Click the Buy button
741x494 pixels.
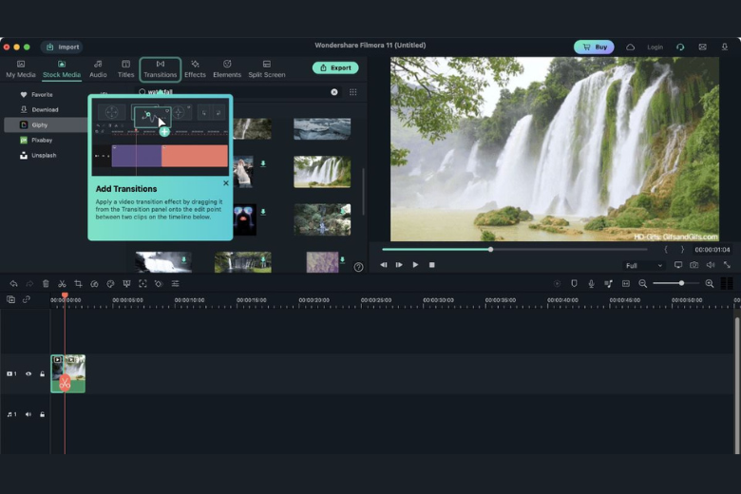click(x=594, y=47)
